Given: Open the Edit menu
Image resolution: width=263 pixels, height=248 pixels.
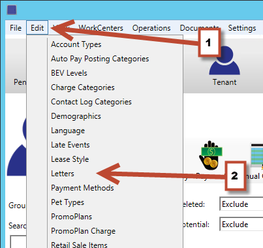Looking at the screenshot, I should tap(37, 28).
